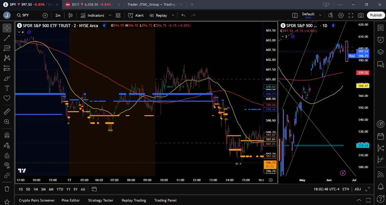Toggle ETH extended hours session
The image size is (386, 205).
pos(346,189)
